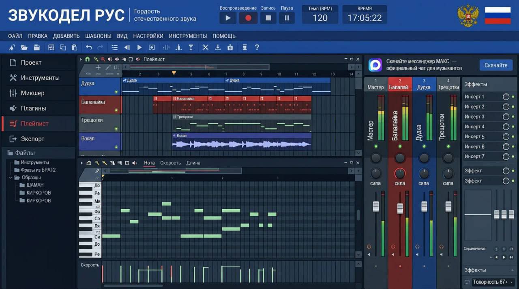Collapse the Образцы folder in file tree
The image size is (519, 289).
[11, 178]
